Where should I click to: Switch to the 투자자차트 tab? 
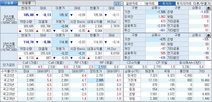coord(184,4)
